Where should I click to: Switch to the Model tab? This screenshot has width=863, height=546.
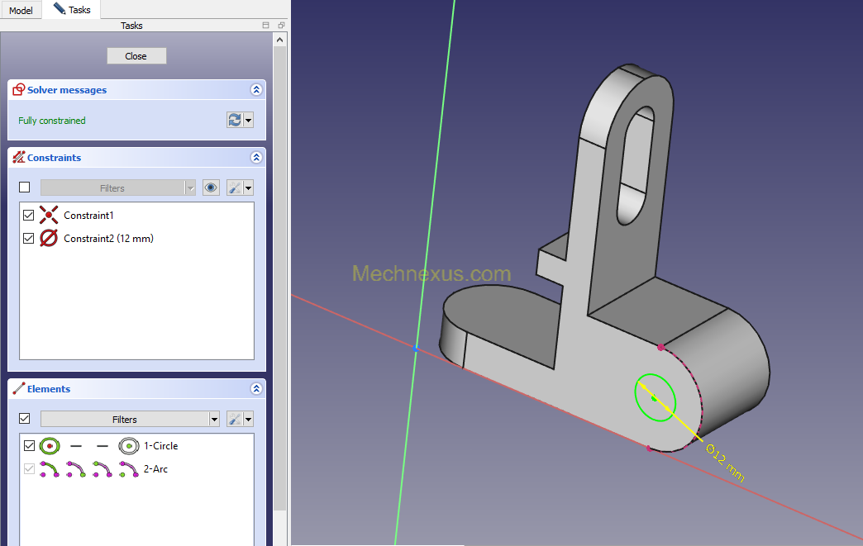coord(21,10)
